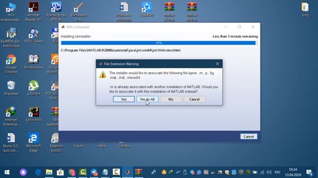This screenshot has width=318, height=178.
Task: Cancel the MATLAB installation at bottom right
Action: pyautogui.click(x=248, y=136)
